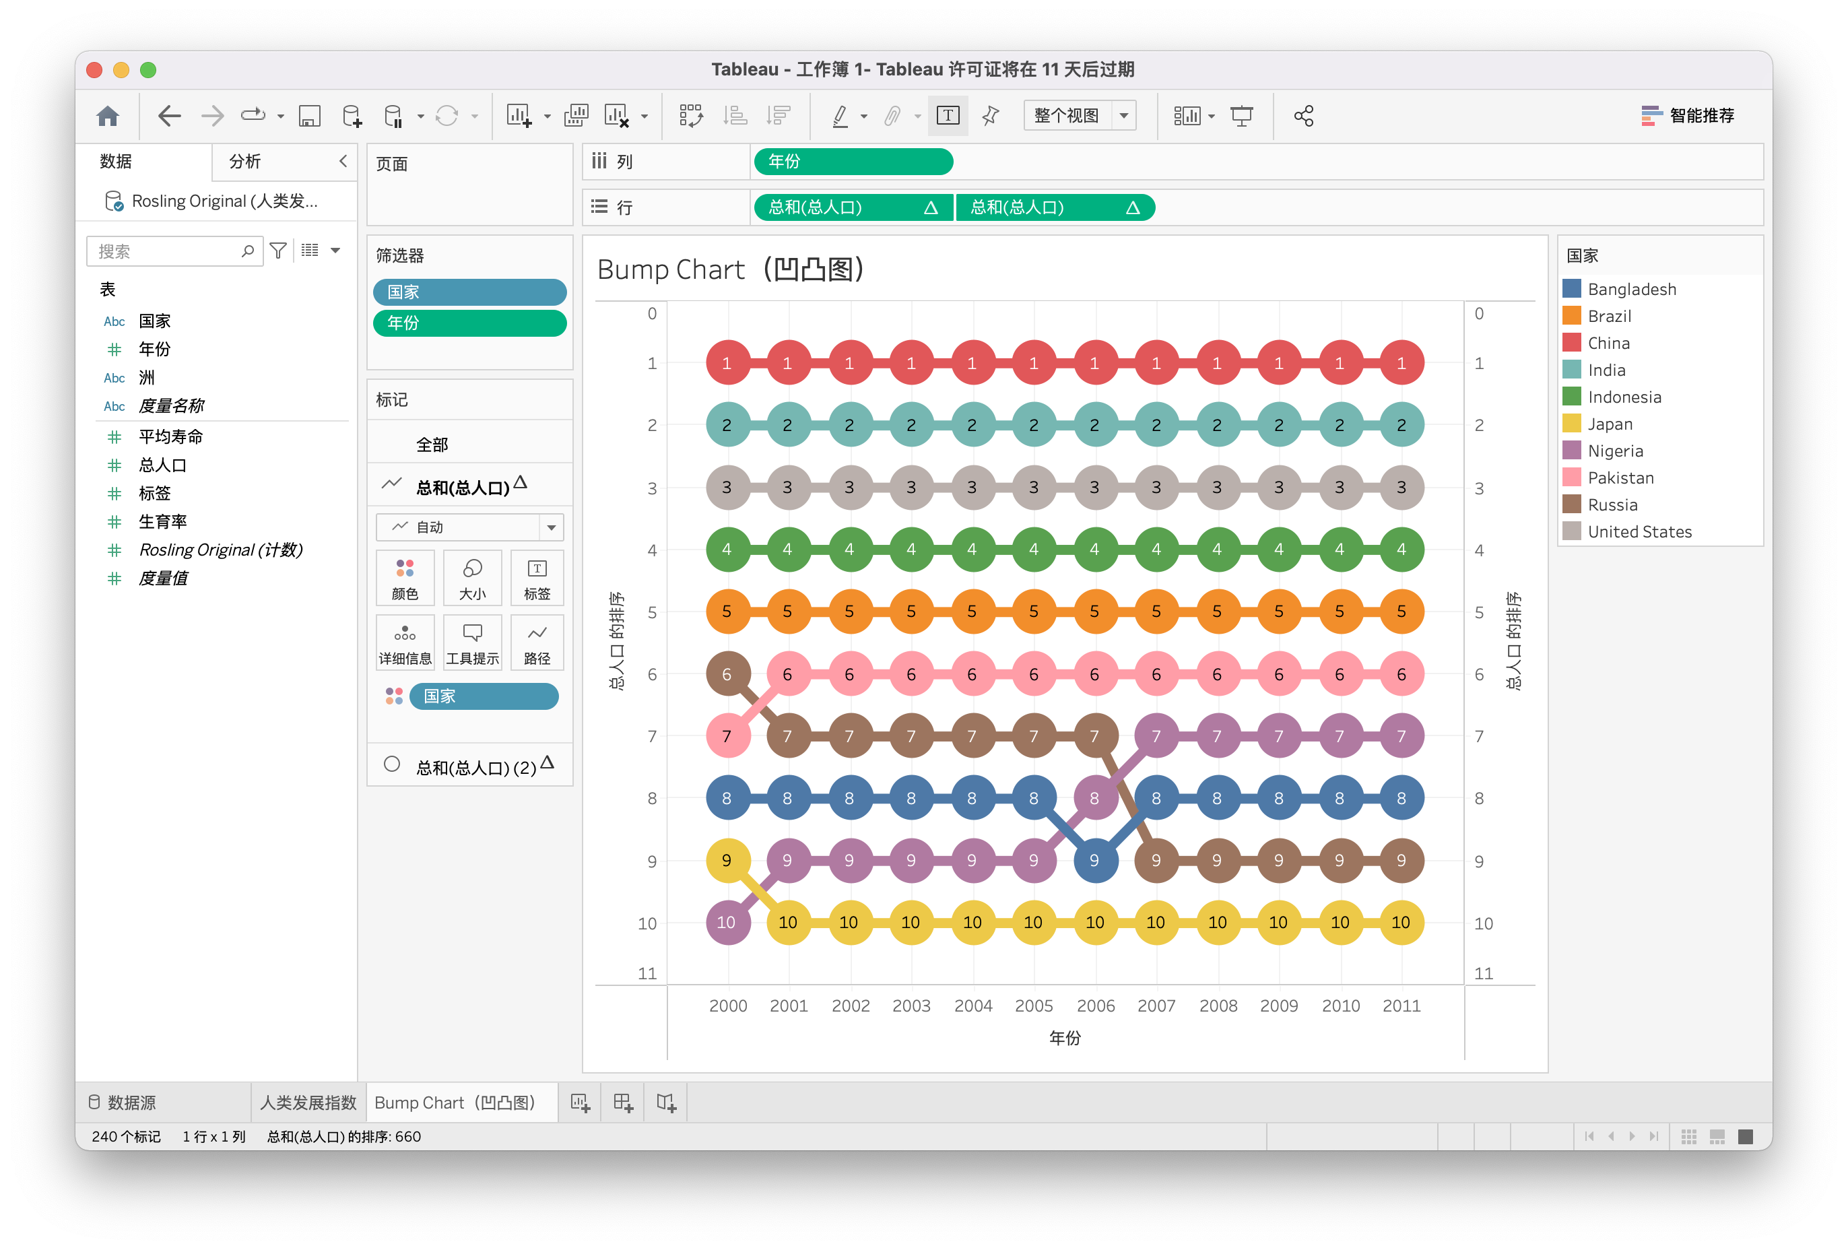This screenshot has width=1848, height=1250.
Task: Click the redo forward arrow
Action: pyautogui.click(x=212, y=116)
